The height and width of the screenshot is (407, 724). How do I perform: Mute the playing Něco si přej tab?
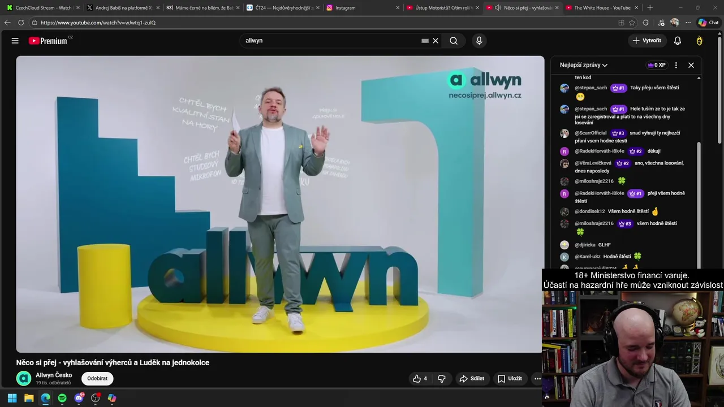pyautogui.click(x=498, y=8)
